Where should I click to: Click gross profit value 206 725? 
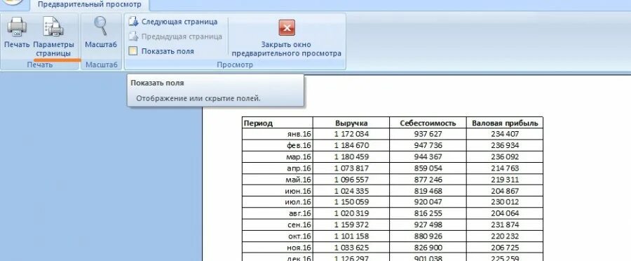coord(505,247)
